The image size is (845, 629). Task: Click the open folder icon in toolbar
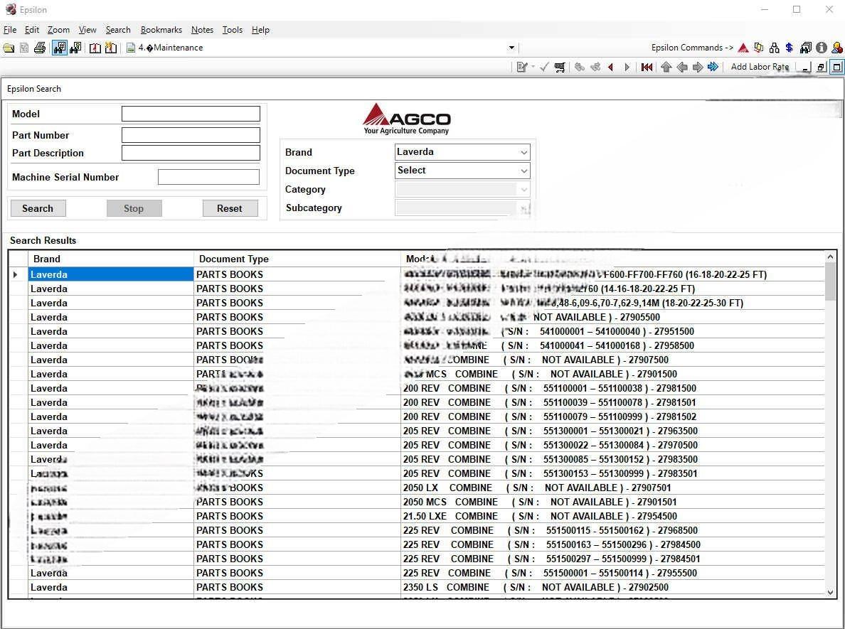(9, 48)
